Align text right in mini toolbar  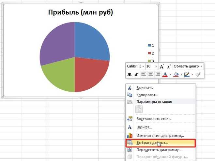coord(158,74)
